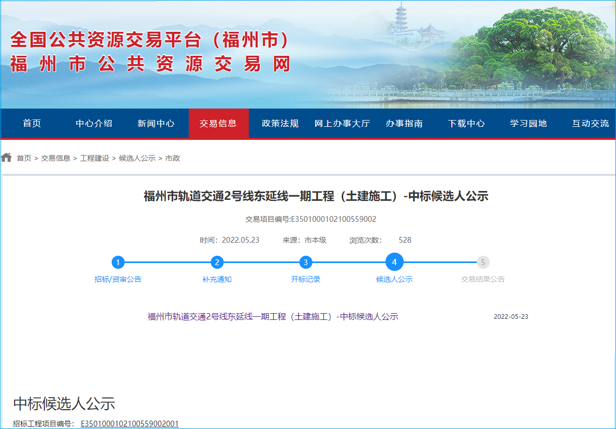Viewport: 616px width, 429px height.
Task: Go to 下载中心 section
Action: tap(466, 124)
